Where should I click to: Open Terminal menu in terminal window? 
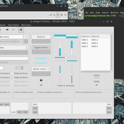click(x=114, y=13)
